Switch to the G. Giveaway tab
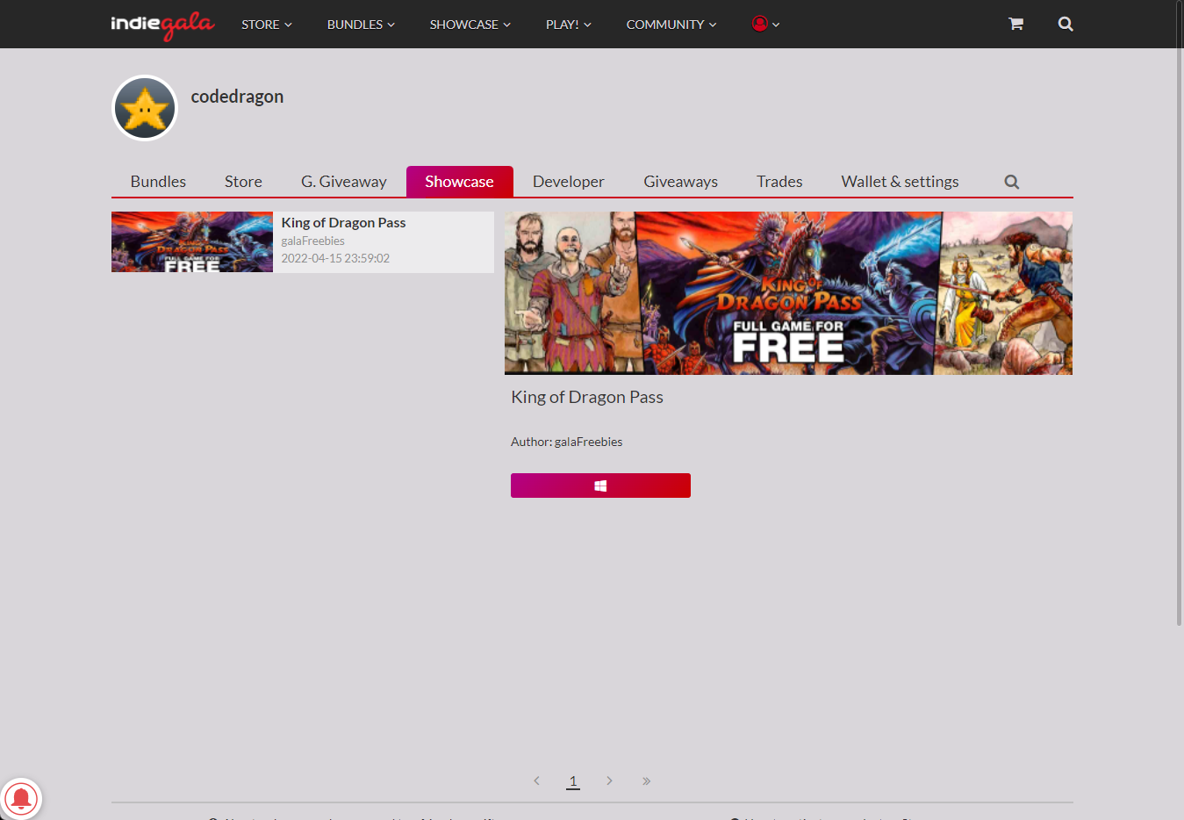This screenshot has height=820, width=1184. (344, 182)
